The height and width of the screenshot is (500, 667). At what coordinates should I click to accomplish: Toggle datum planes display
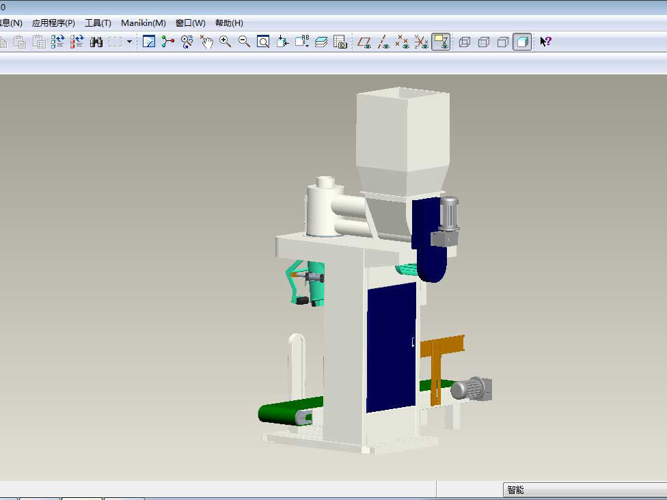pyautogui.click(x=365, y=42)
